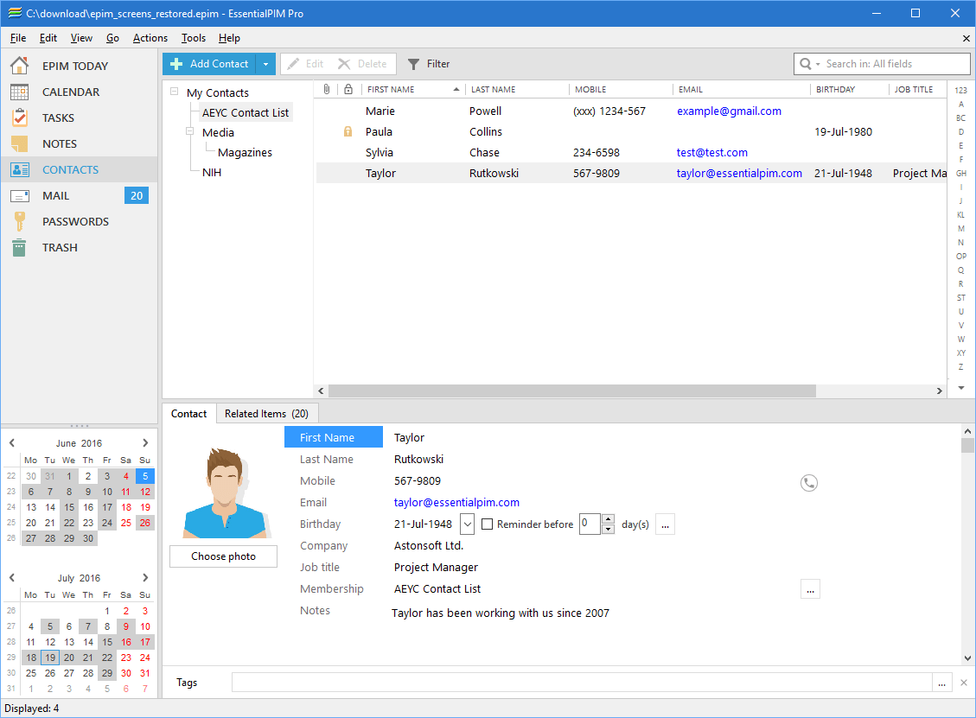
Task: Click taylor@essentialpim.com link in details pane
Action: point(456,503)
